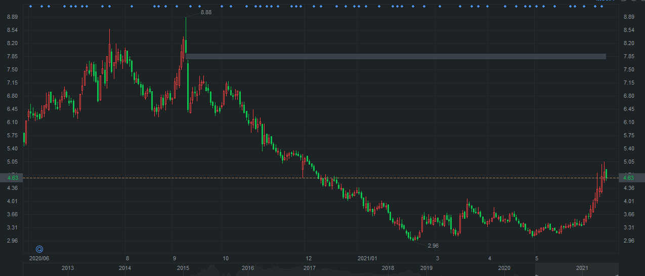Jump to 2016 in the timeline navigator
The image size is (645, 276).
[x=248, y=268]
